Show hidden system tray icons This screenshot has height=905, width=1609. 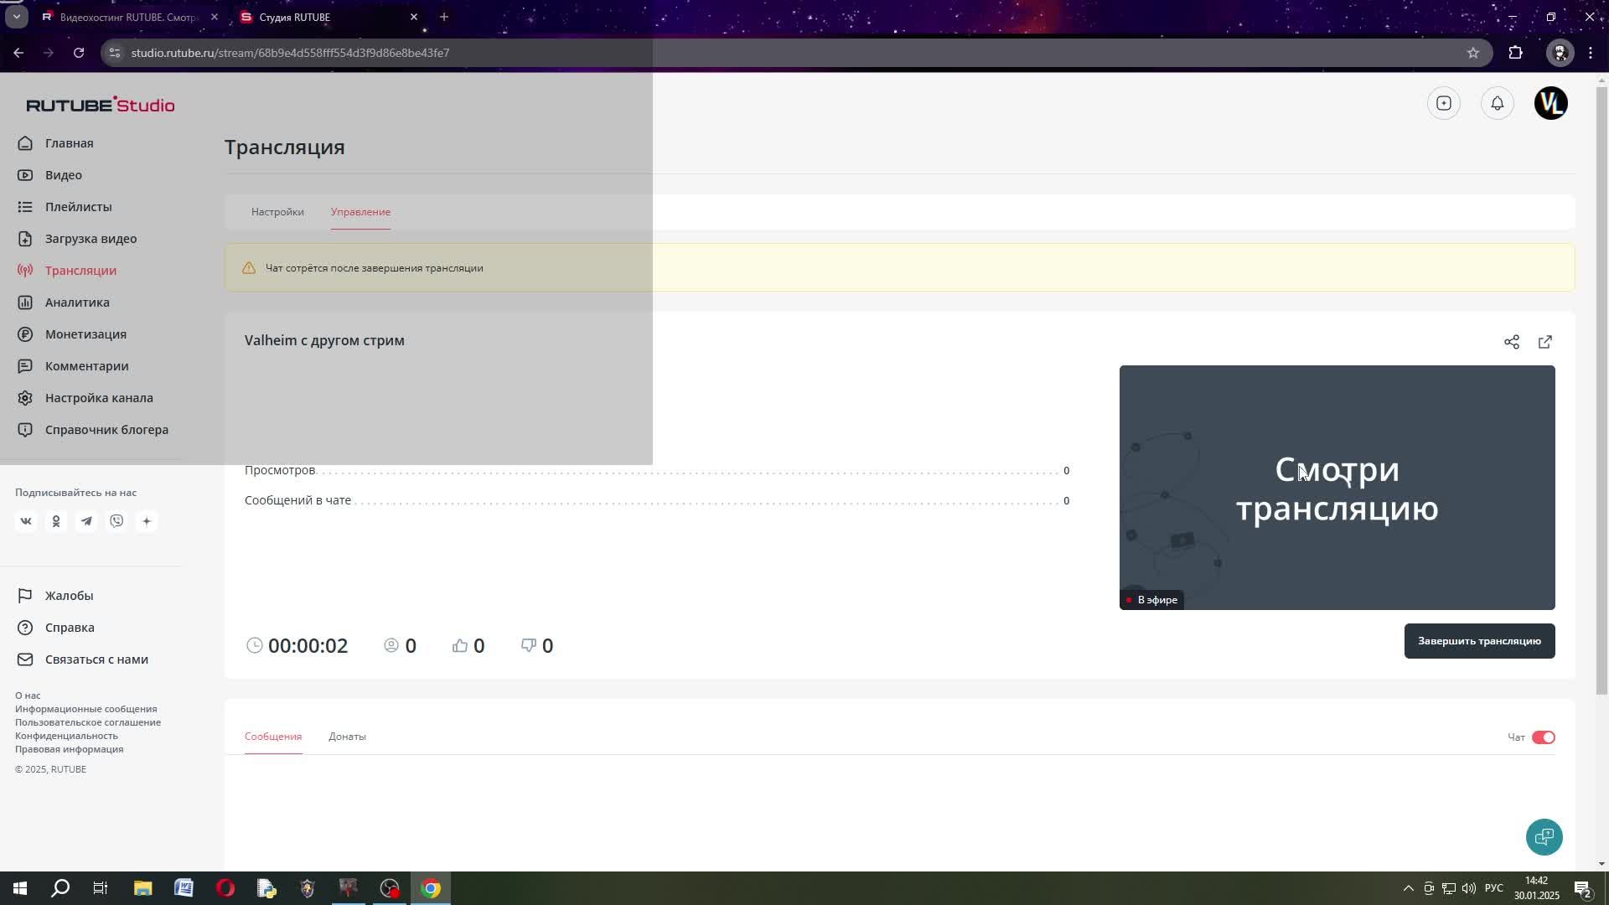coord(1408,888)
